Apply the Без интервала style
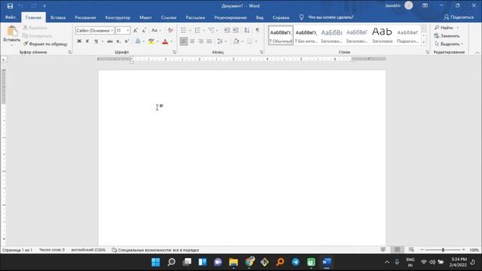 (307, 35)
